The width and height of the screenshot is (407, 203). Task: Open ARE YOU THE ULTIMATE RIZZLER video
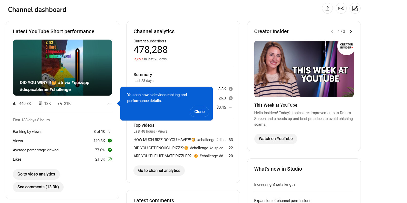pyautogui.click(x=180, y=156)
